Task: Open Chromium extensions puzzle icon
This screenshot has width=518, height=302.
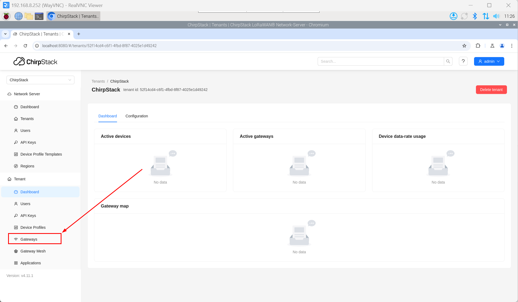Action: click(x=478, y=46)
